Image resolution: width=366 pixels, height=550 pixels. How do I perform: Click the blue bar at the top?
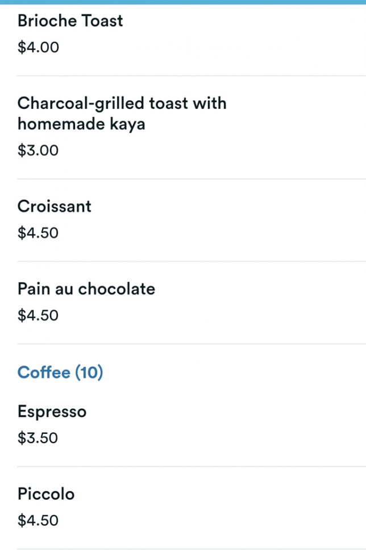pyautogui.click(x=183, y=2)
